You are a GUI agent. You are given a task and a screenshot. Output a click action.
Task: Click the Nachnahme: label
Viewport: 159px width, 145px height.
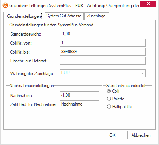coord(21,96)
